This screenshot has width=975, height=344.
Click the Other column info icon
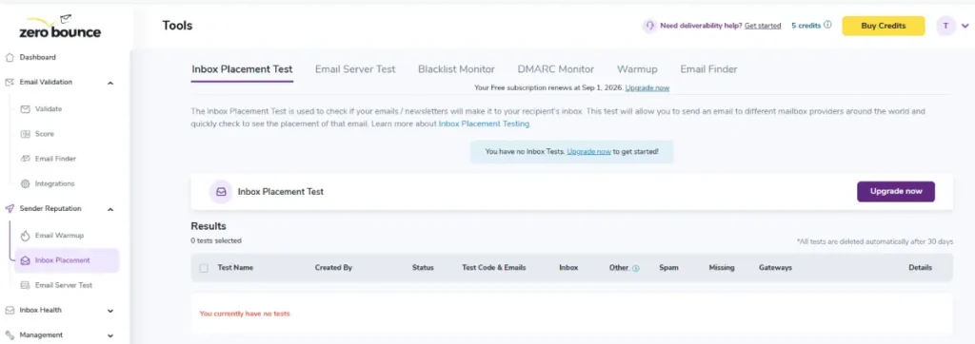click(635, 268)
